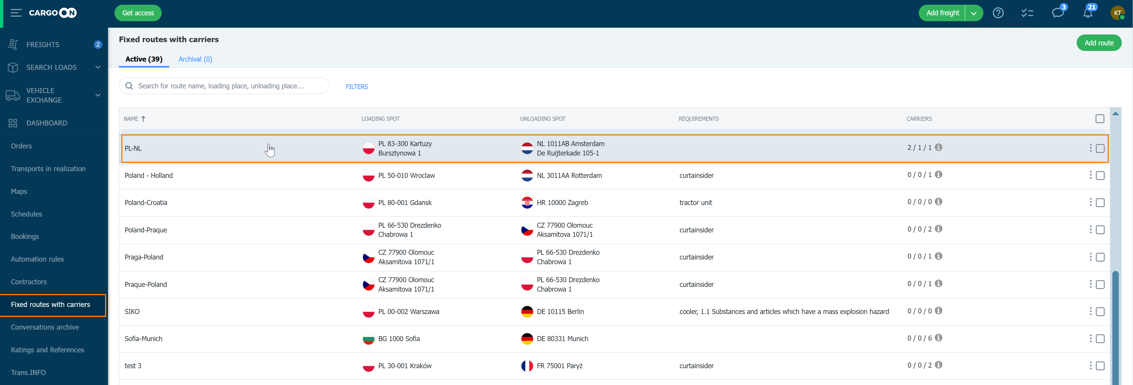Click the CargoON logo

(x=53, y=13)
